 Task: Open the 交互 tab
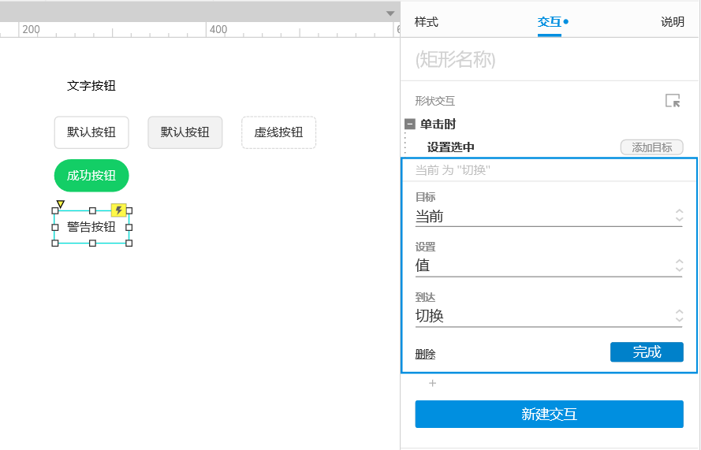pyautogui.click(x=550, y=22)
